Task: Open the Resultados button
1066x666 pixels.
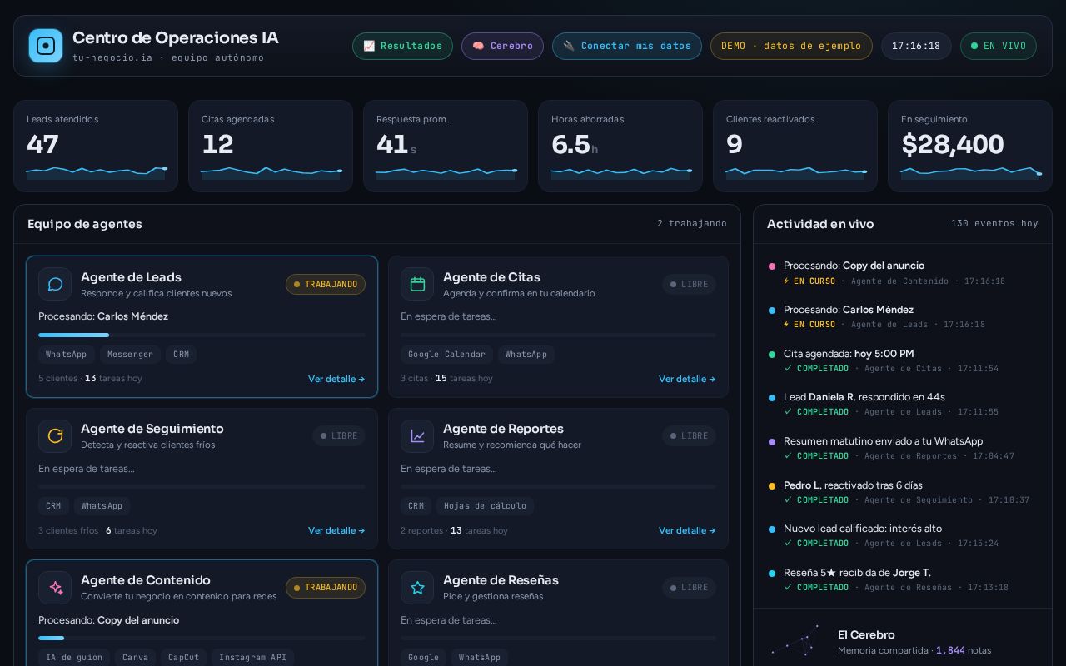Action: (x=402, y=46)
